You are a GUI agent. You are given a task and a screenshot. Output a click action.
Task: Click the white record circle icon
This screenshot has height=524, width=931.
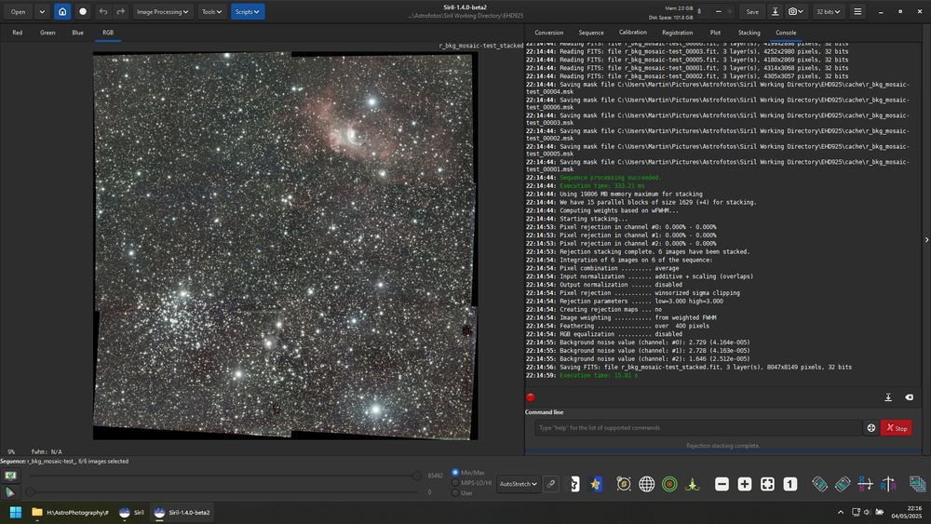tap(83, 11)
